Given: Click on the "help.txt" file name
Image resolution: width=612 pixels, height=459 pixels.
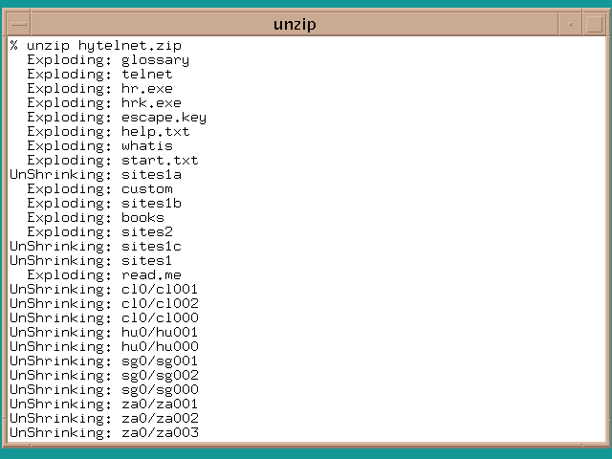Looking at the screenshot, I should (x=155, y=132).
